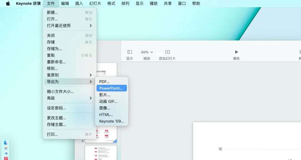Open the Apple menu
This screenshot has height=160, width=301.
(8, 3)
